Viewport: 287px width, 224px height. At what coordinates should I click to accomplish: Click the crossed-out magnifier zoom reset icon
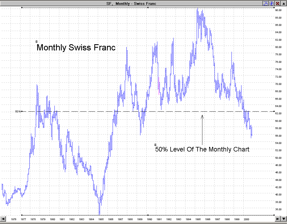277,4
